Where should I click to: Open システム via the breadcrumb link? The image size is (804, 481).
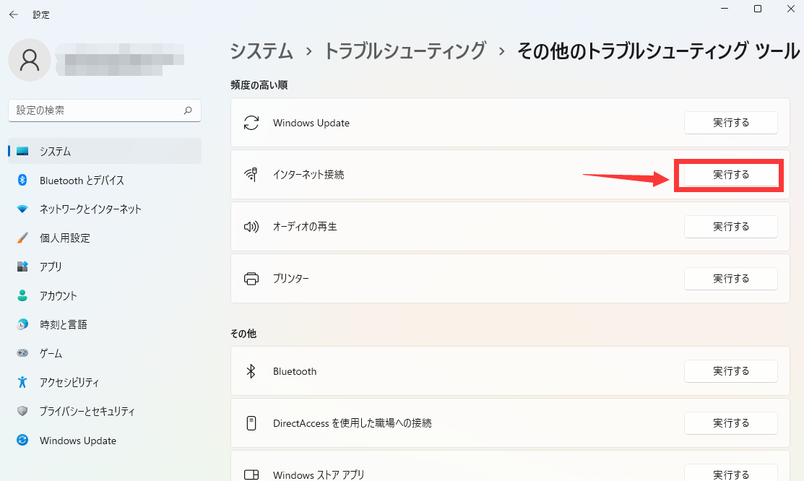[x=260, y=52]
